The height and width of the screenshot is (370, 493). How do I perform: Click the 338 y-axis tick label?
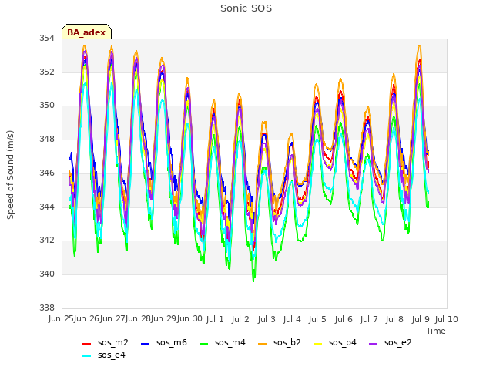(x=47, y=308)
